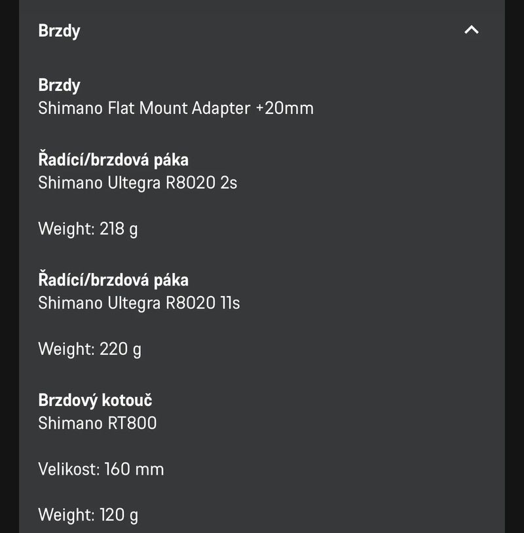Click the 160 mm rotor size value
This screenshot has width=524, height=533.
pos(134,469)
